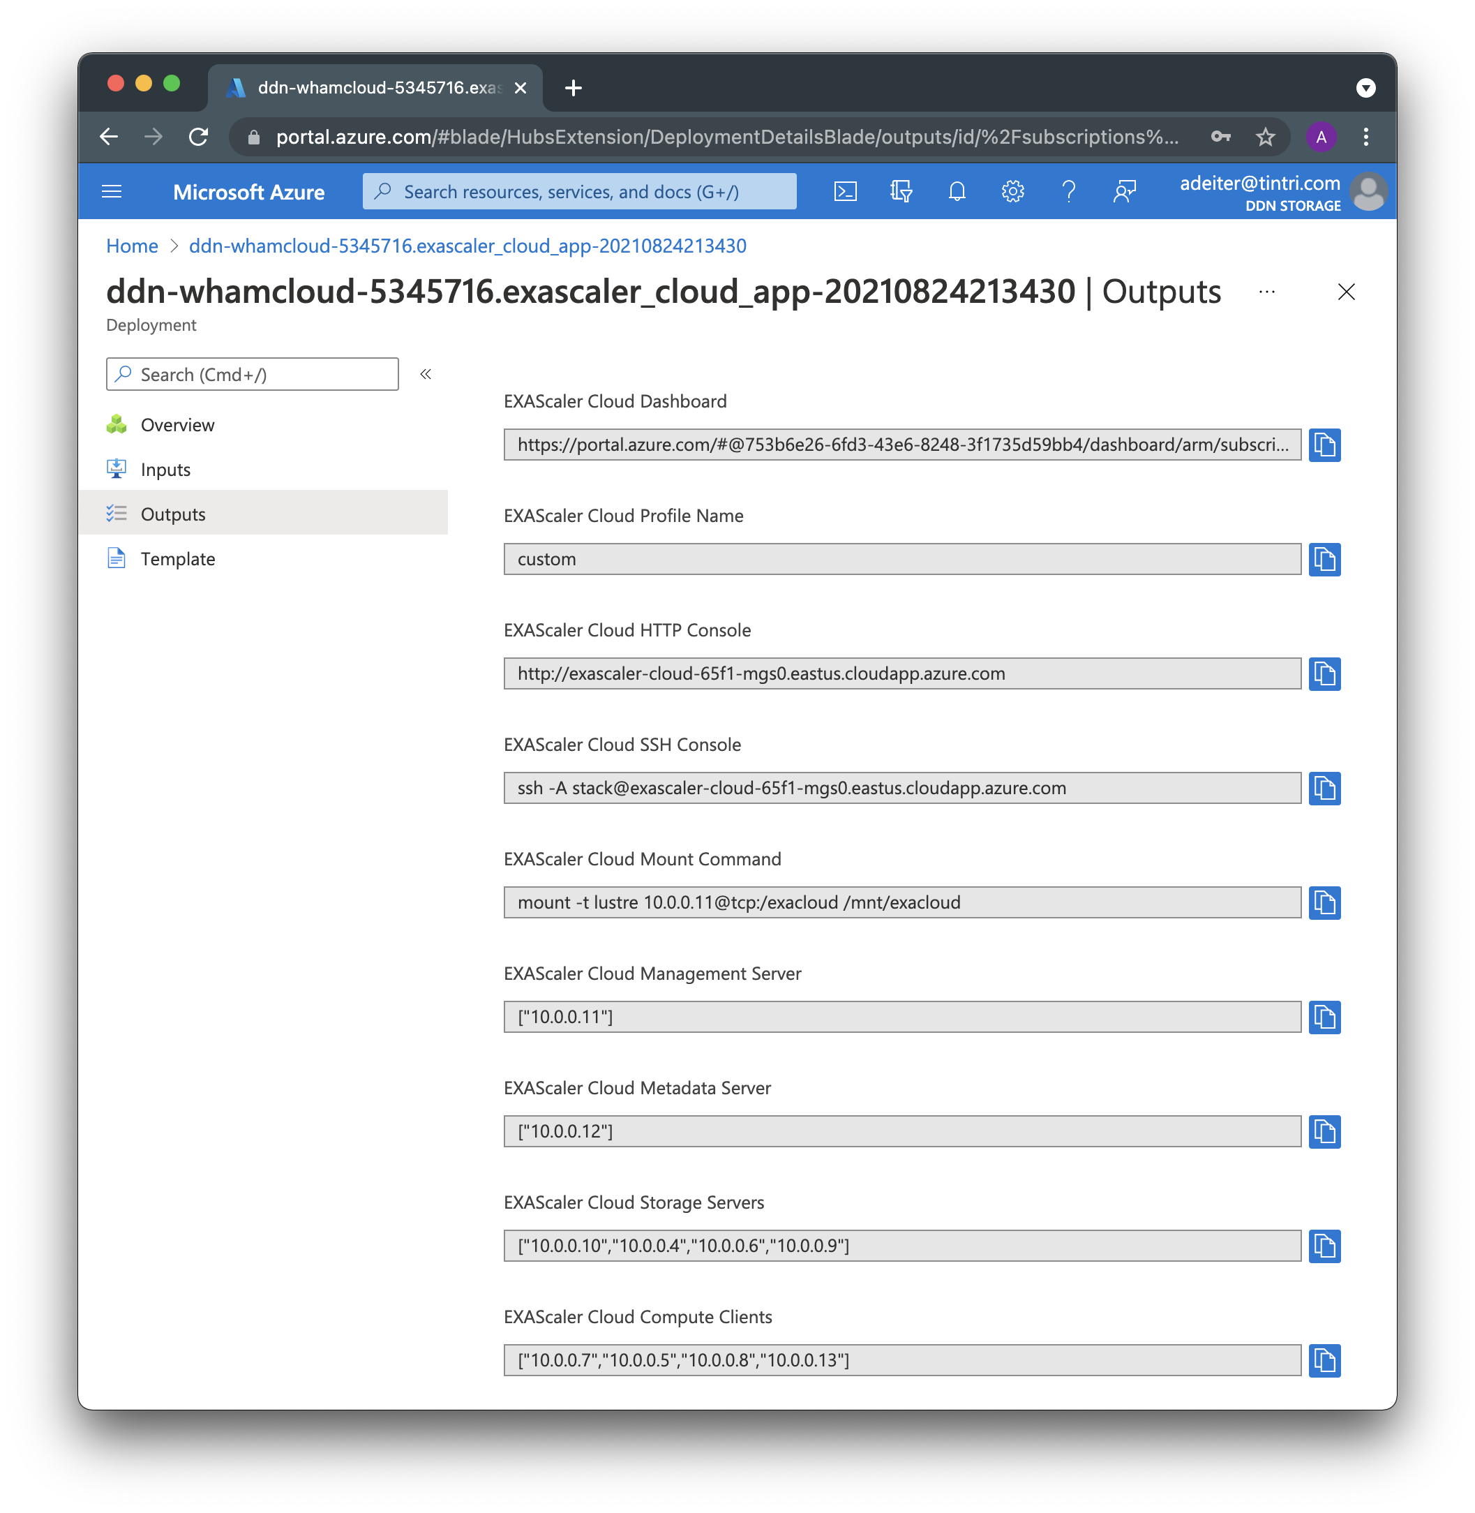Open the Azure portal hamburger menu

pyautogui.click(x=112, y=191)
